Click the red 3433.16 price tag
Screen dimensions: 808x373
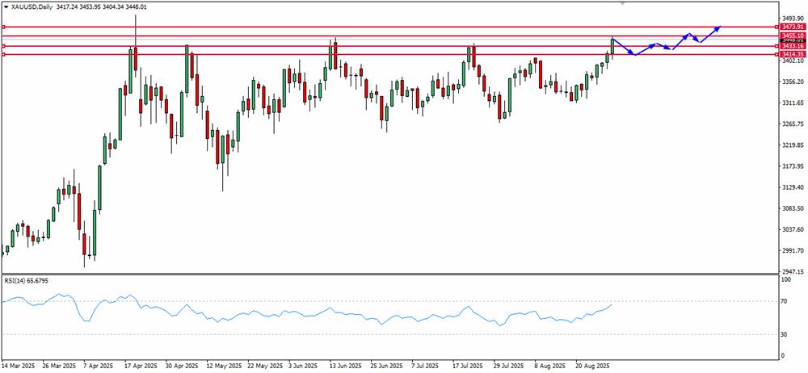(793, 46)
